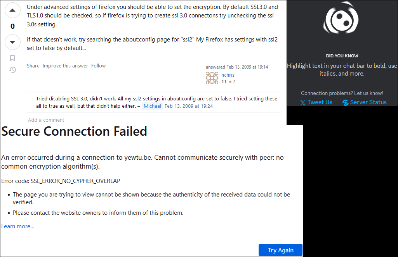
Task: Click the X icon beside Tweet Us
Action: point(303,103)
